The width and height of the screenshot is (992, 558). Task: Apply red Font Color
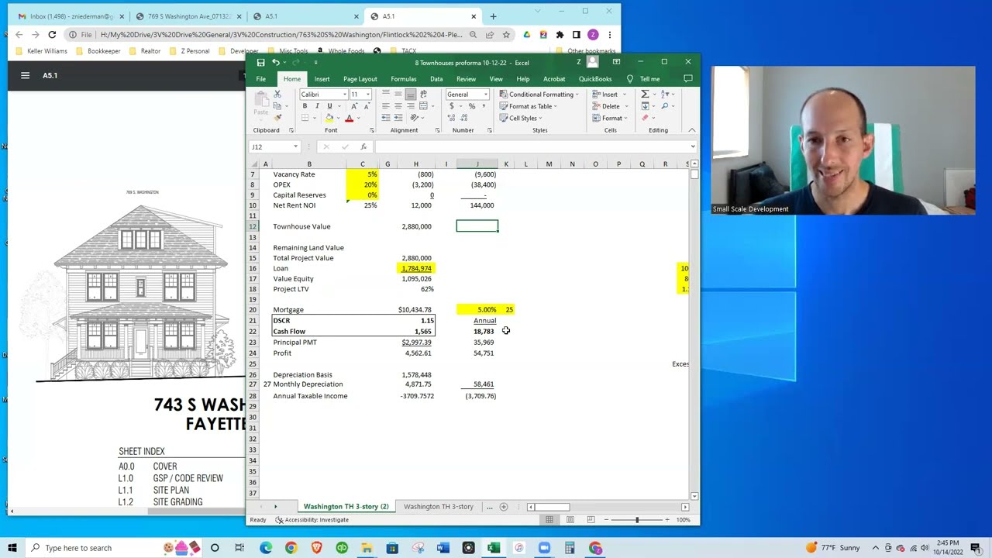[349, 118]
